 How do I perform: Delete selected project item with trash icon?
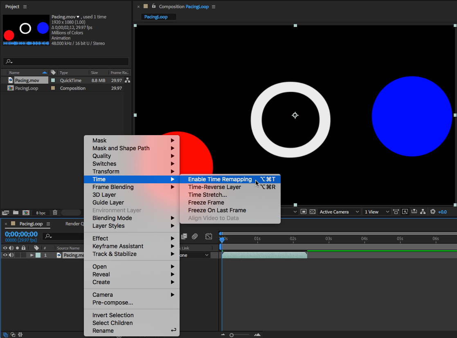point(55,213)
